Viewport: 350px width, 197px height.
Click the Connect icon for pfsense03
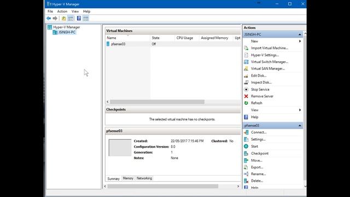click(246, 132)
